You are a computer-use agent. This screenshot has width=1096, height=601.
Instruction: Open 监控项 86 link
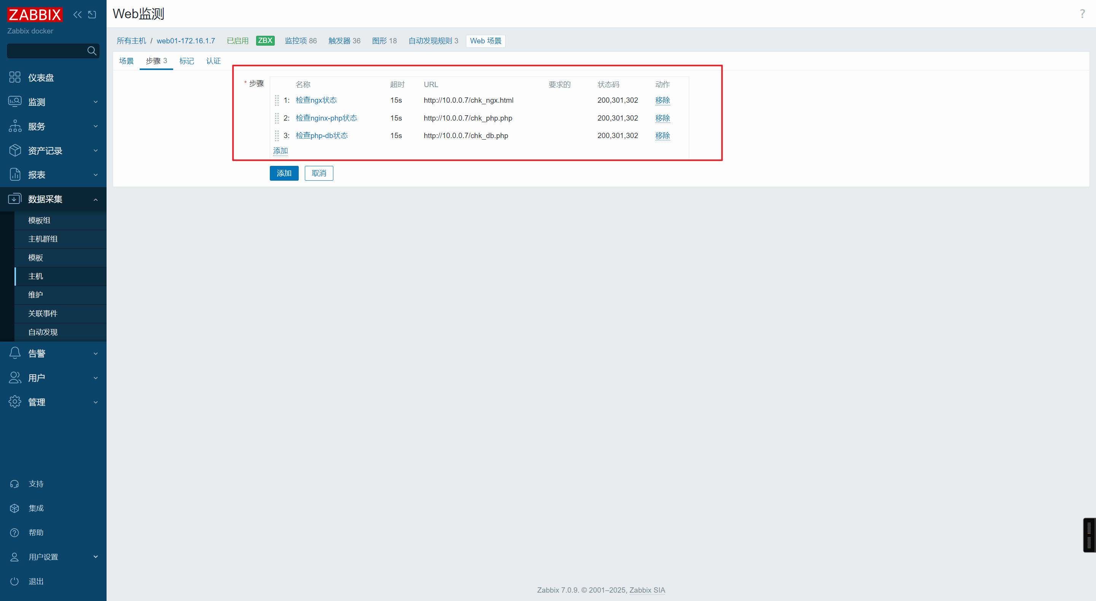tap(301, 41)
